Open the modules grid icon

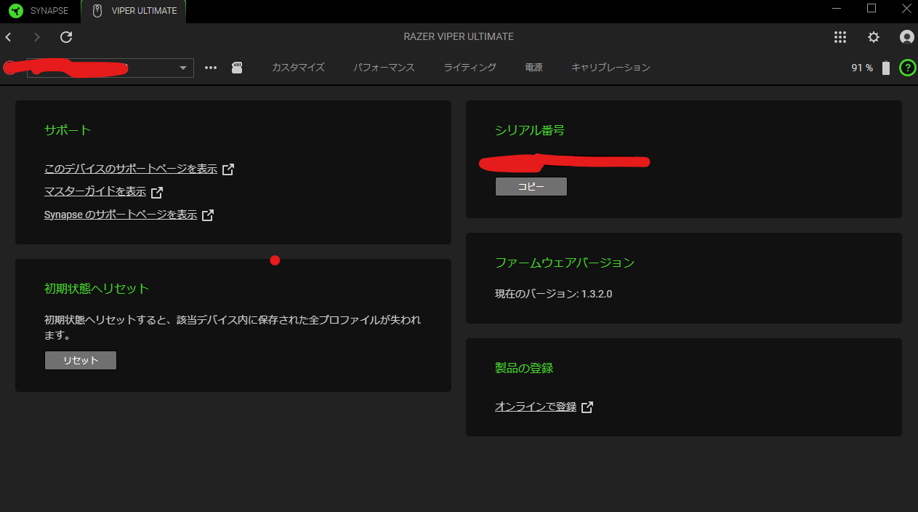click(840, 37)
